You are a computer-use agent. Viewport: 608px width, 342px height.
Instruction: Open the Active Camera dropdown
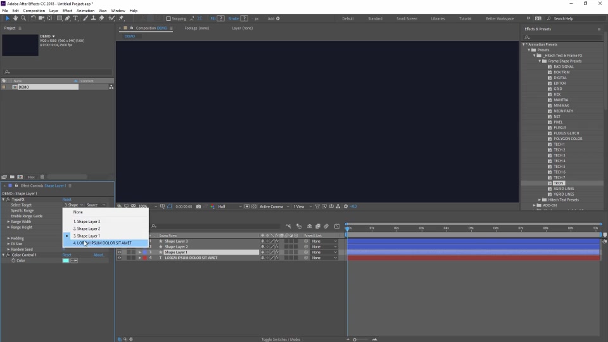[274, 206]
